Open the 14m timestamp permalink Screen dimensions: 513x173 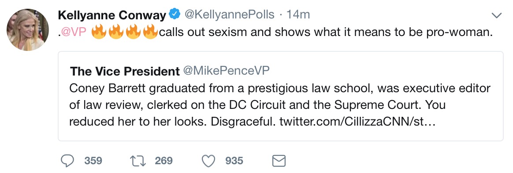(x=298, y=14)
